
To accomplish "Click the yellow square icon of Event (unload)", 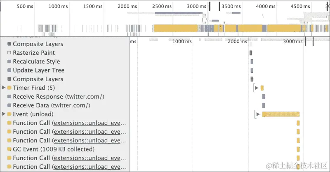I will [9, 114].
